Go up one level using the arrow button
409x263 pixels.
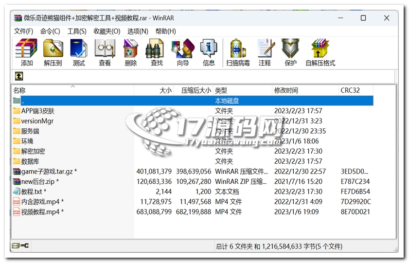[18, 76]
